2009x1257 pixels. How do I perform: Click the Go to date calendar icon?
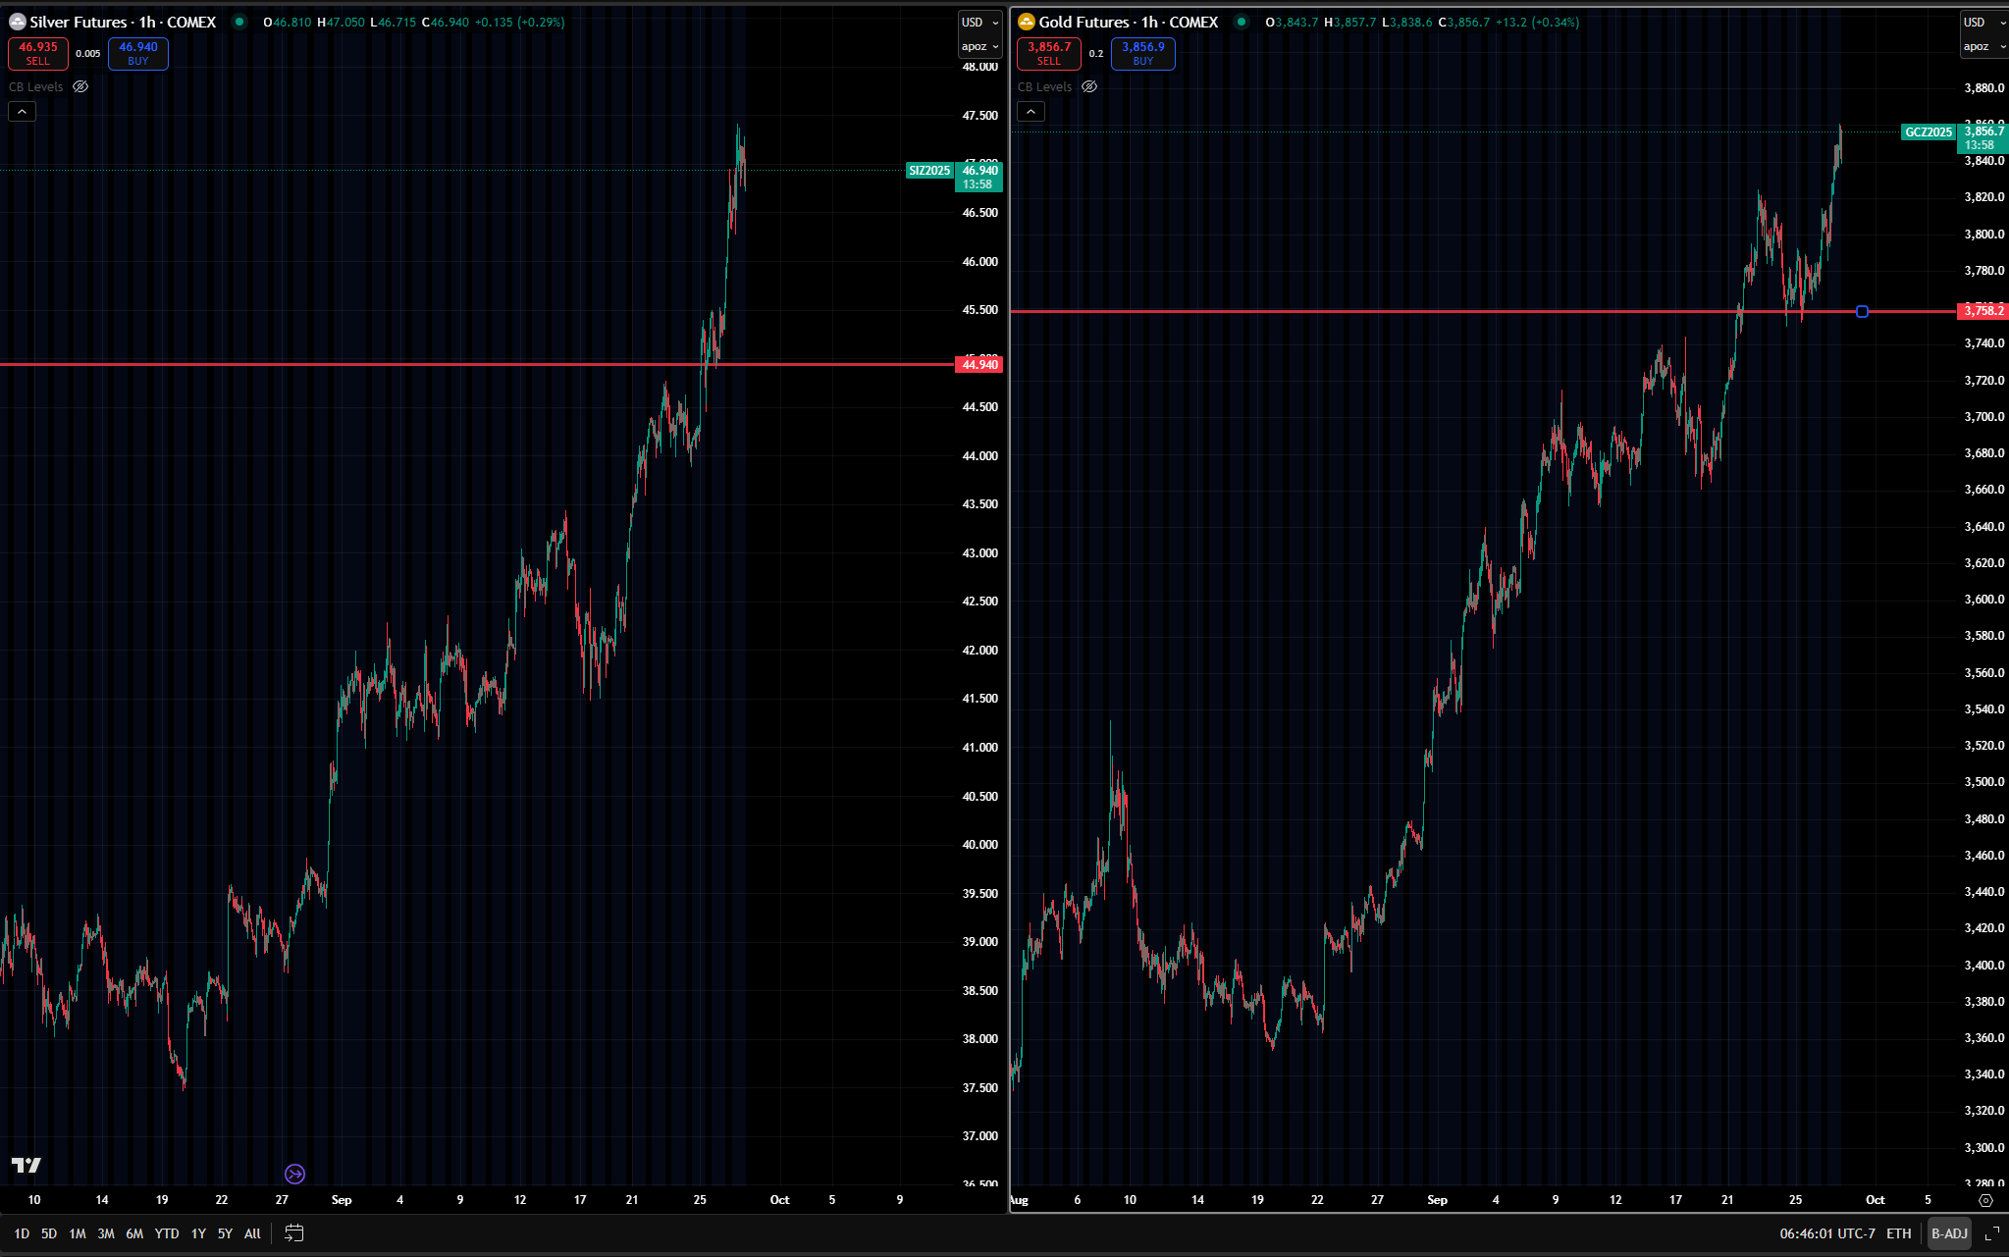coord(293,1233)
